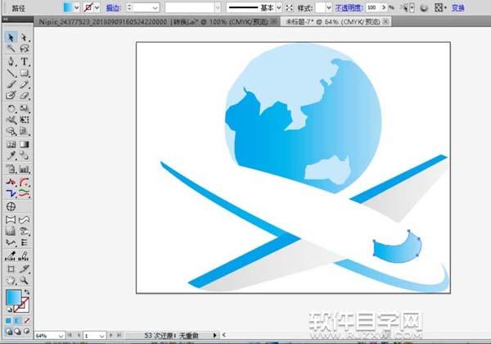Image resolution: width=491 pixels, height=344 pixels.
Task: Select the Mesh tool
Action: (x=11, y=144)
